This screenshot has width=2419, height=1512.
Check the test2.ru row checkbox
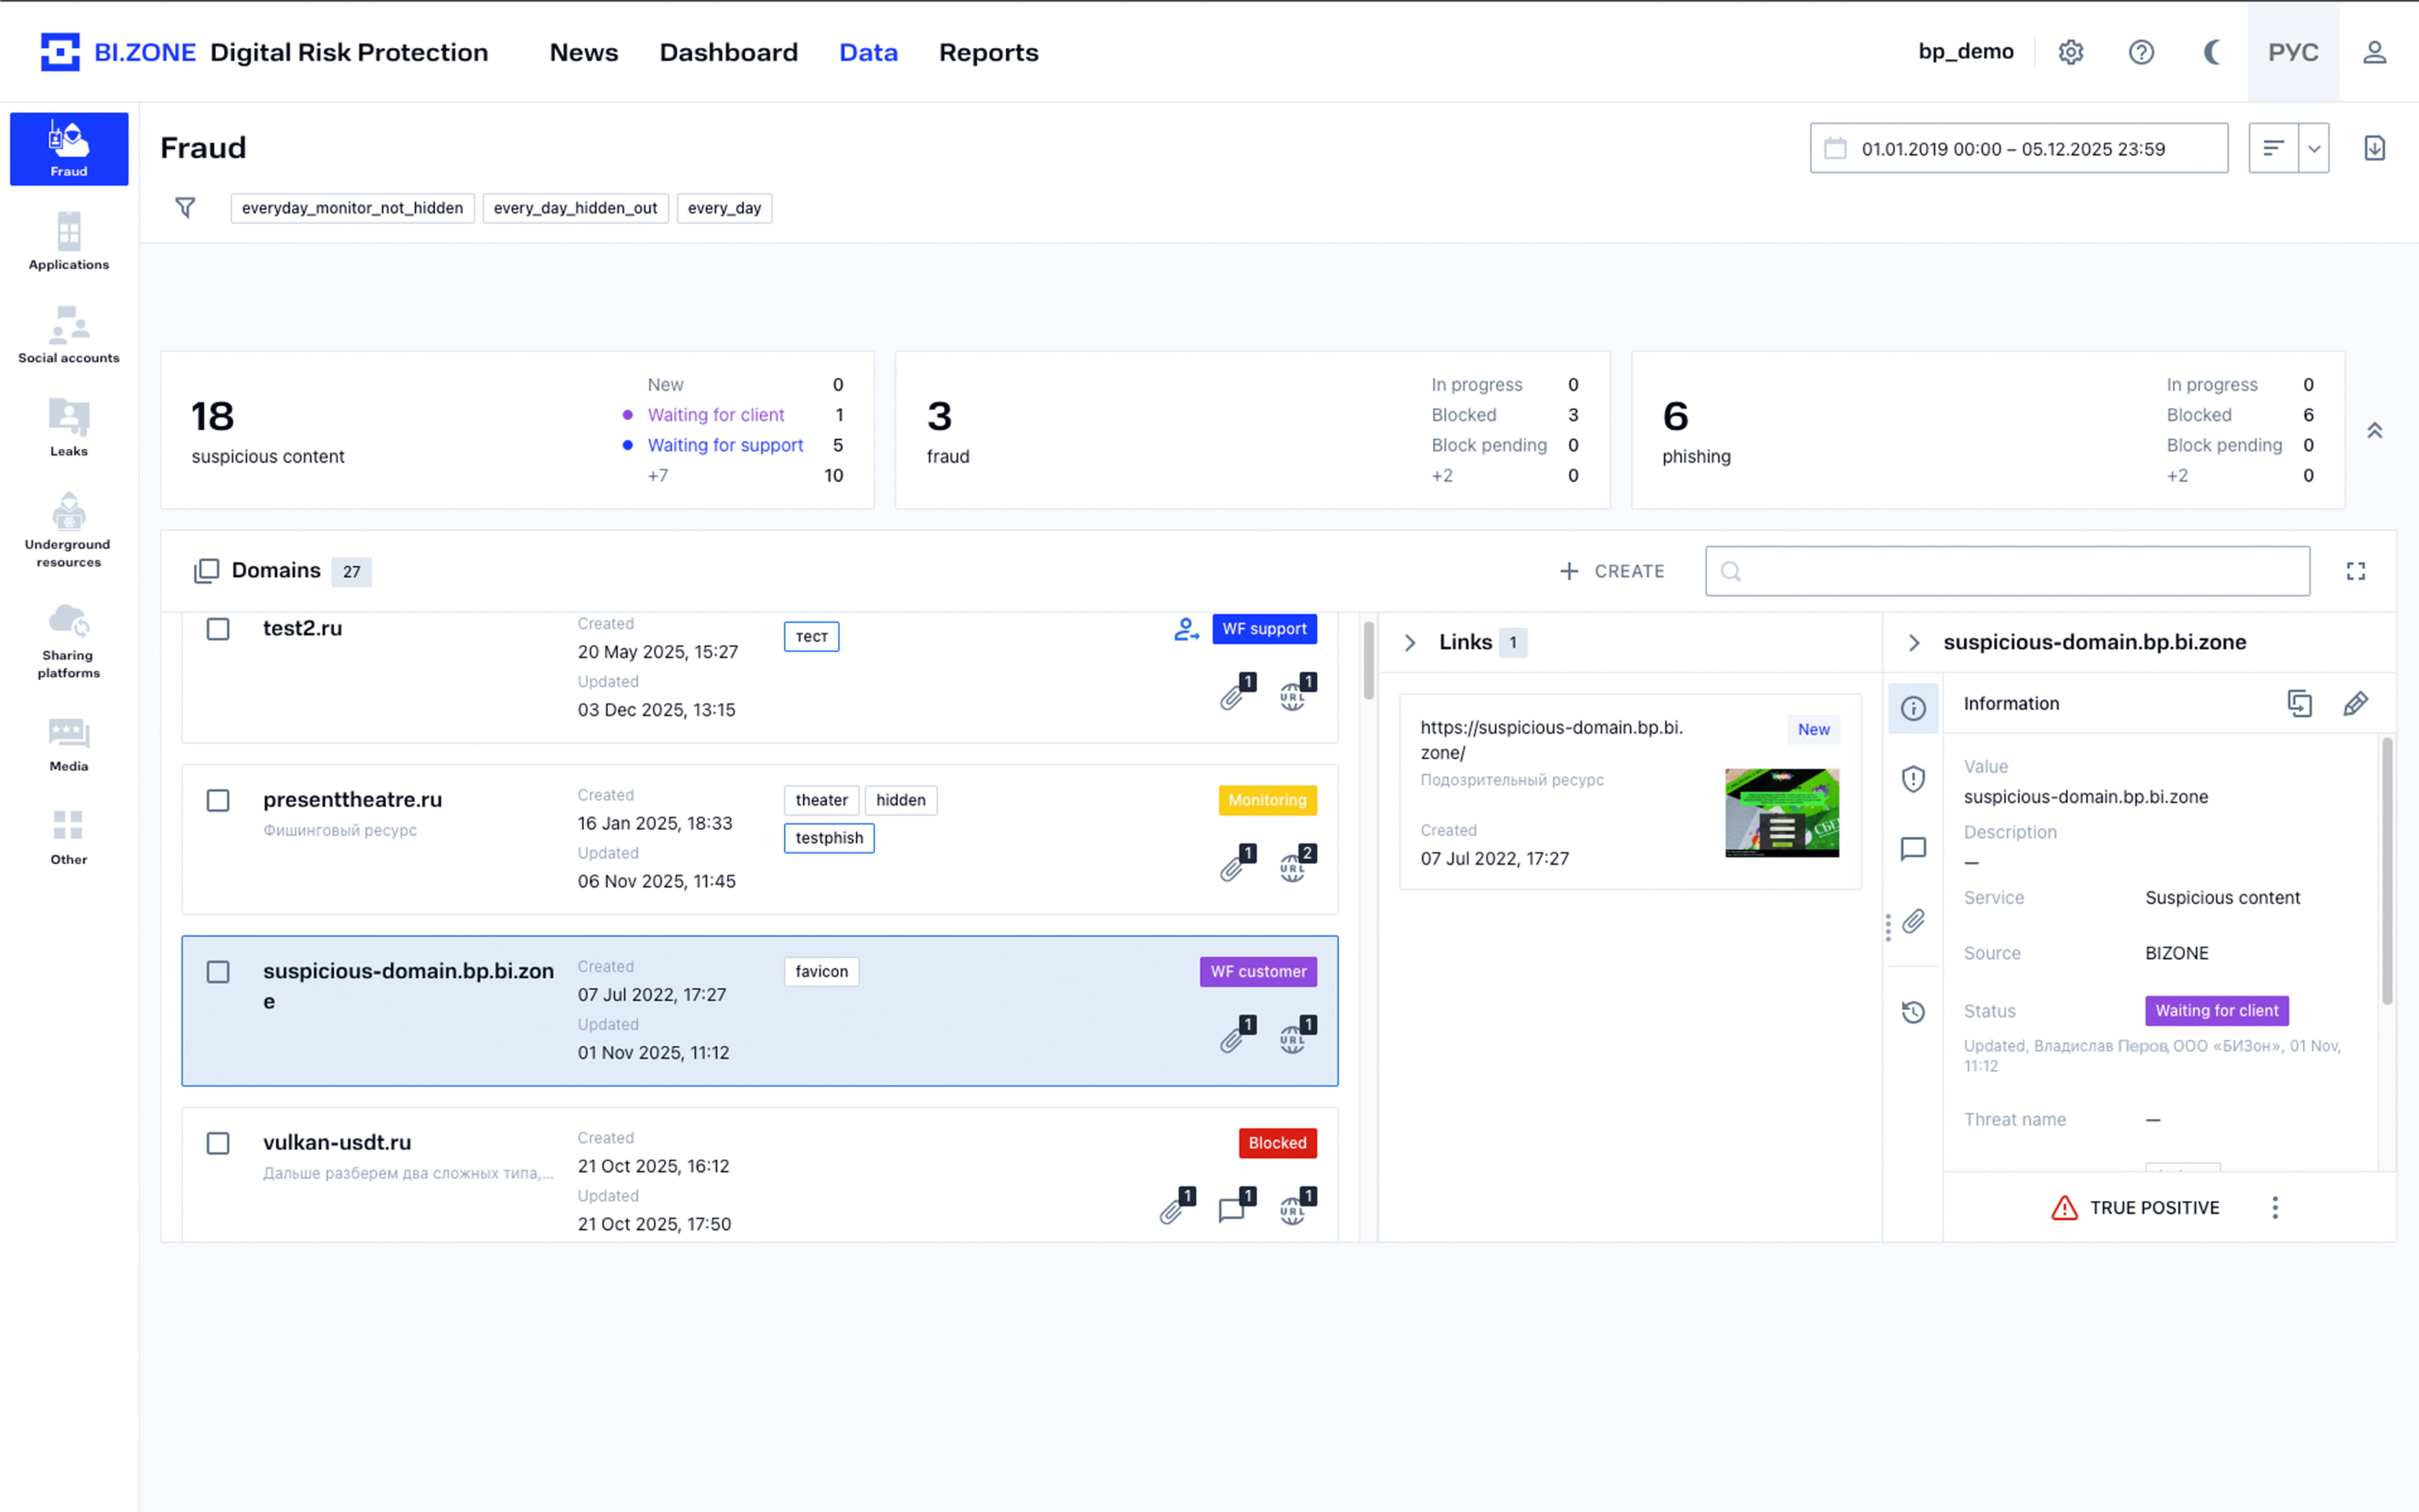pos(218,629)
